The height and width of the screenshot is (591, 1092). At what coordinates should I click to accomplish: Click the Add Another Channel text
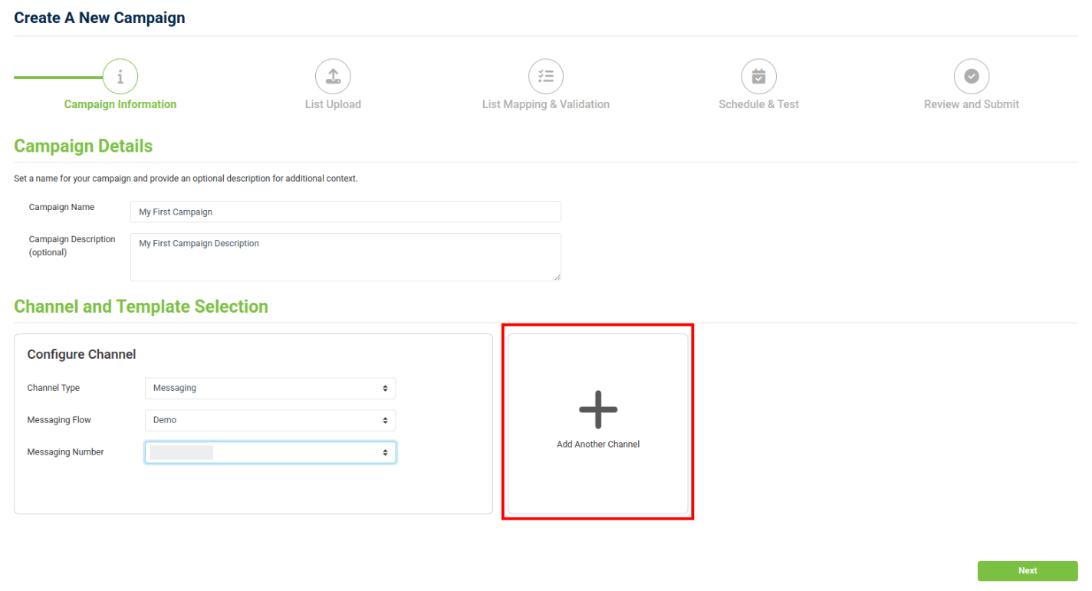pos(598,445)
